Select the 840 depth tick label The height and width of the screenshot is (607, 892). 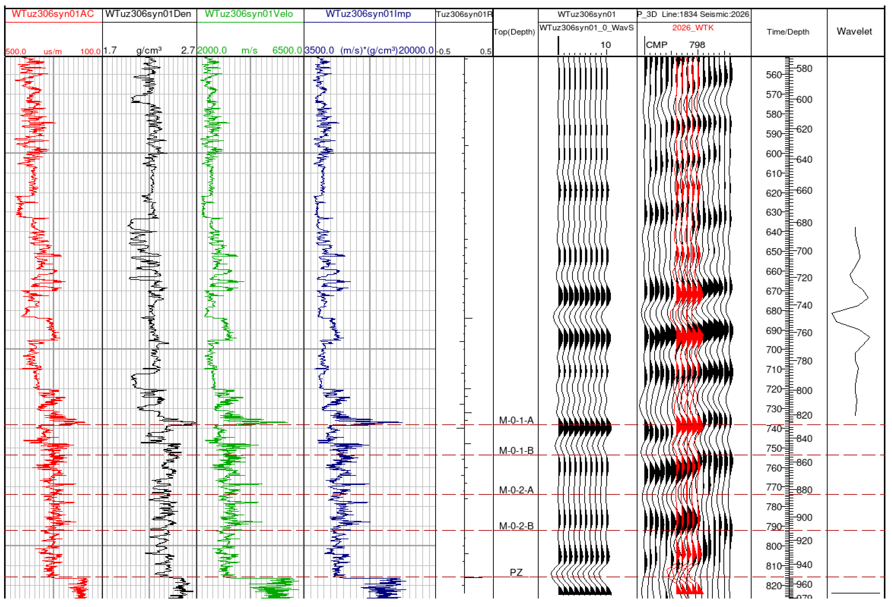(x=804, y=438)
